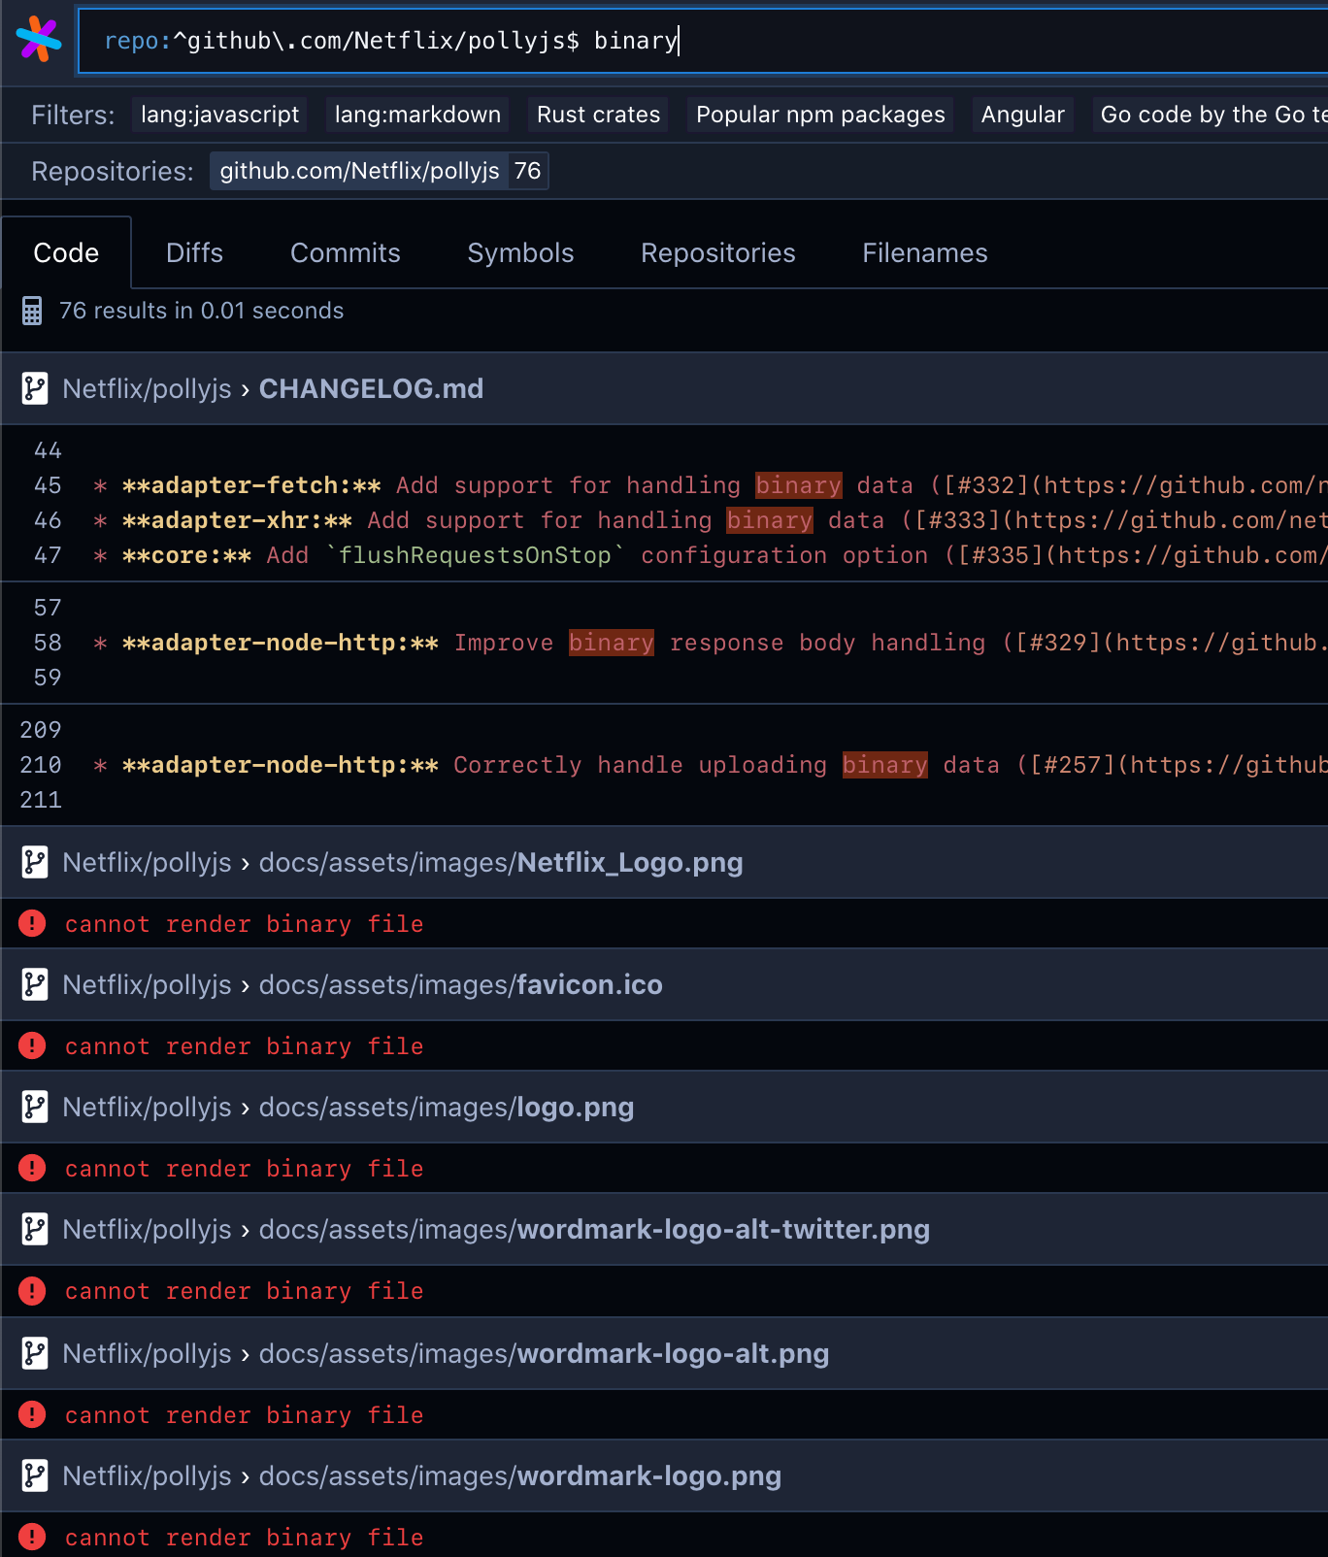1328x1557 pixels.
Task: Open the wordmark-logo-alt.png file result
Action: point(544,1353)
